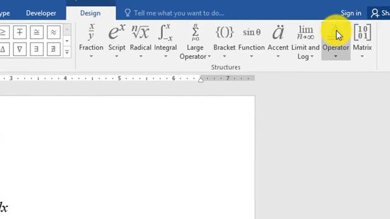The image size is (390, 219).
Task: Insert the approximately equal to (≅) symbol
Action: [37, 32]
